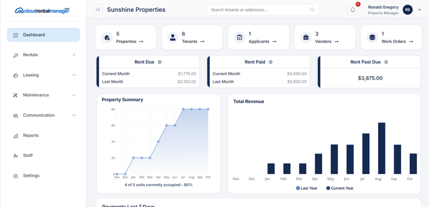Image resolution: width=429 pixels, height=207 pixels.
Task: Click the Rent Past Due help icon
Action: point(386,62)
